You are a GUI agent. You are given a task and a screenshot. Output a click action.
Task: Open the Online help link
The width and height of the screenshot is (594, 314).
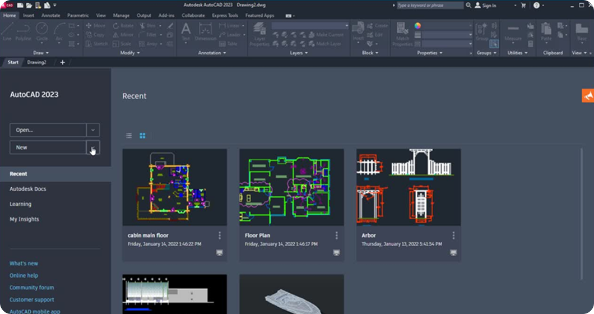[24, 275]
